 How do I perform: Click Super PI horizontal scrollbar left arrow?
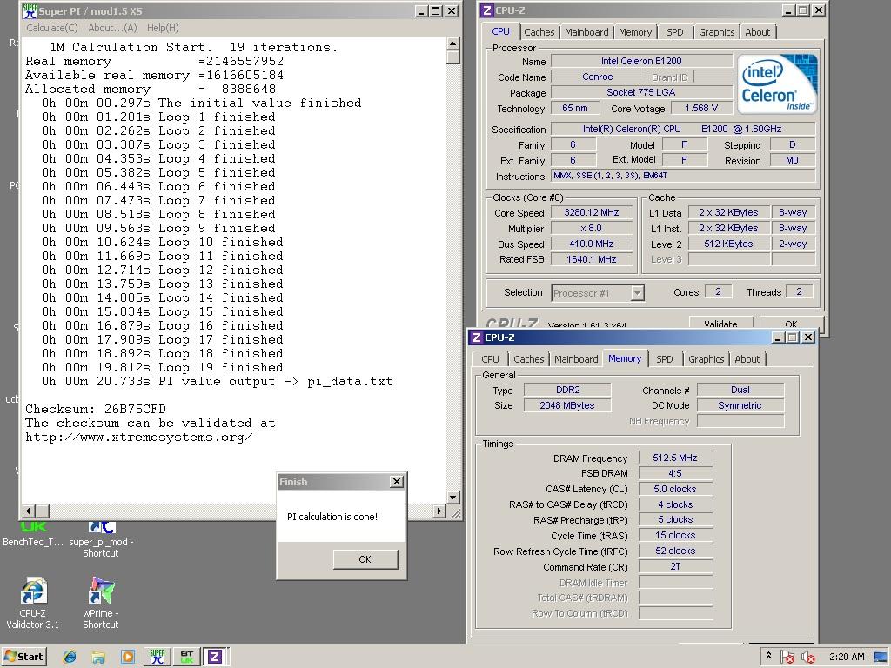coord(29,511)
